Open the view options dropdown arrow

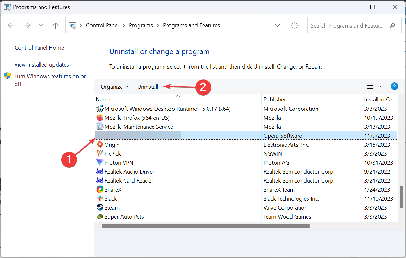380,87
